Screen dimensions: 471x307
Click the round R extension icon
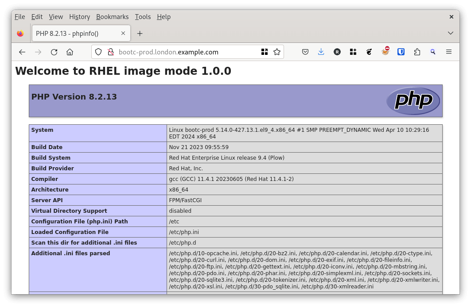tap(337, 52)
